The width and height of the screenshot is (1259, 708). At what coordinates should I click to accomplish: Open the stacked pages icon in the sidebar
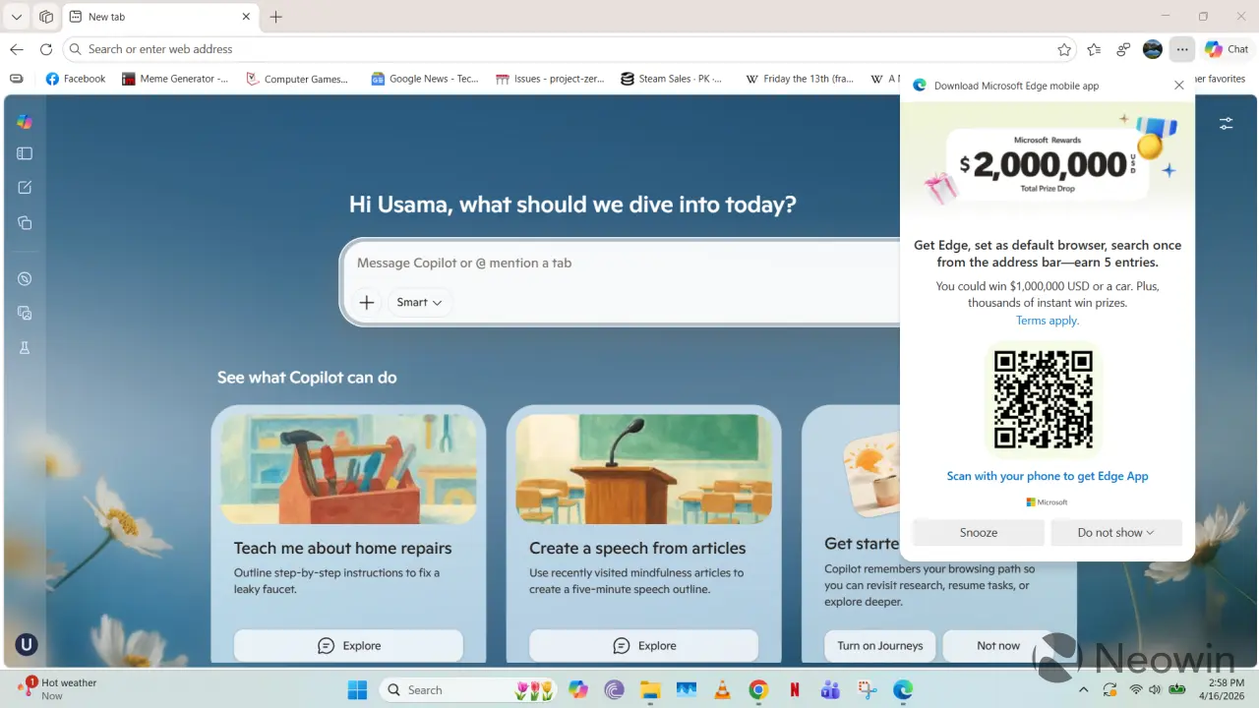click(x=24, y=223)
